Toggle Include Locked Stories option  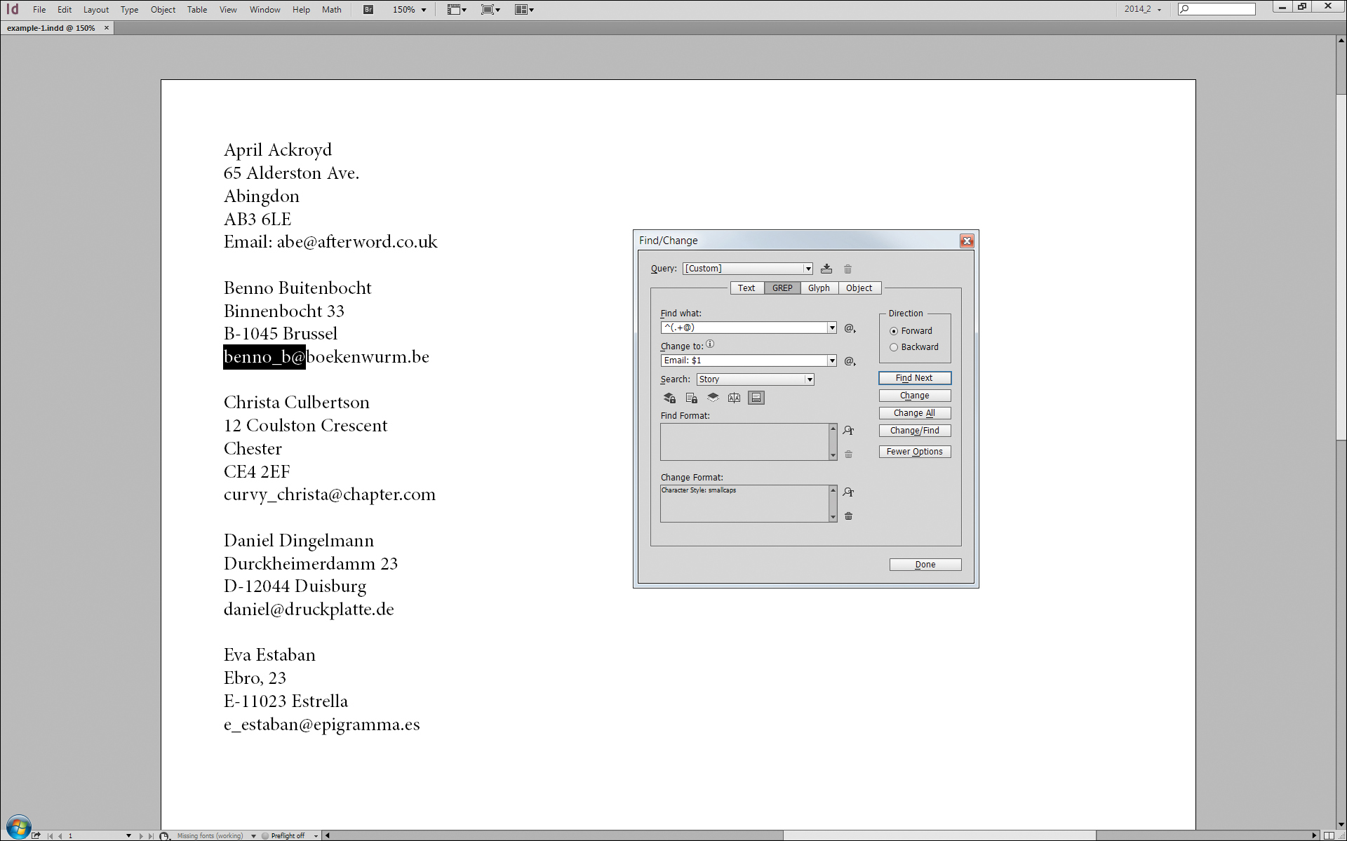click(692, 398)
